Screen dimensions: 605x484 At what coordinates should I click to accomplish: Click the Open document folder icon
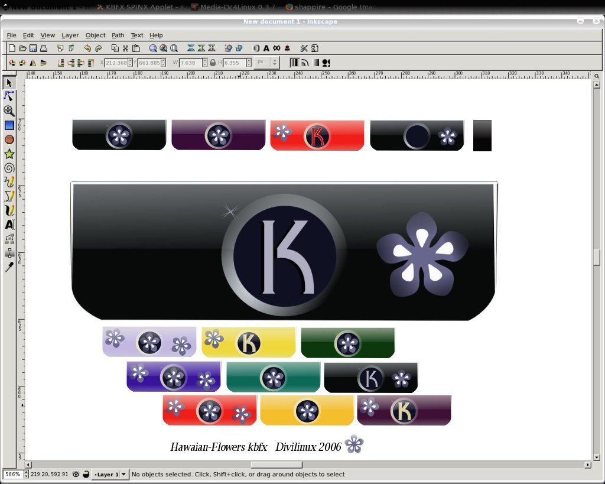click(23, 48)
